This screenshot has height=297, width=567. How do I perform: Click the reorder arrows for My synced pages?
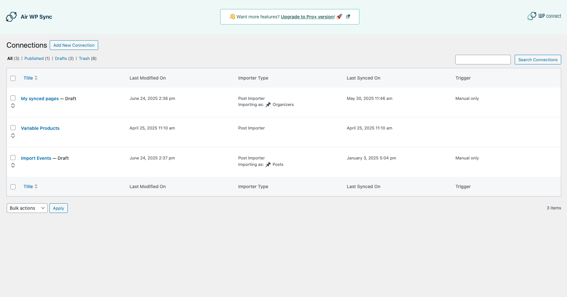13,106
